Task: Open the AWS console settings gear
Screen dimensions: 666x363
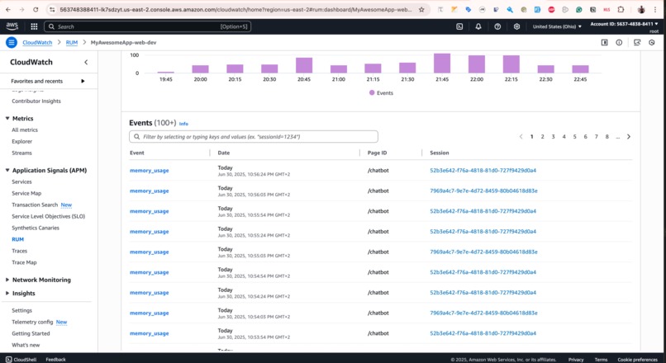Action: pyautogui.click(x=516, y=26)
